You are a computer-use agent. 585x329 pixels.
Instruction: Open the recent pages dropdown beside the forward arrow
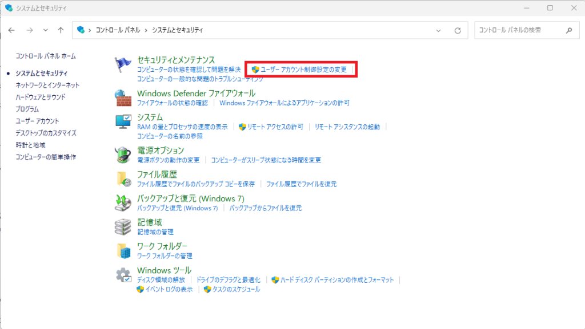[x=45, y=30]
